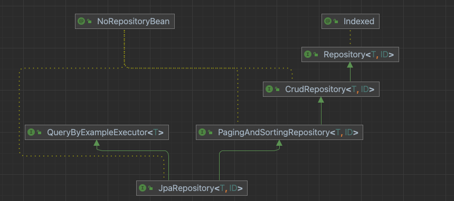Select the JpaRepository<T, ID> node
The width and height of the screenshot is (454, 201).
pyautogui.click(x=192, y=188)
